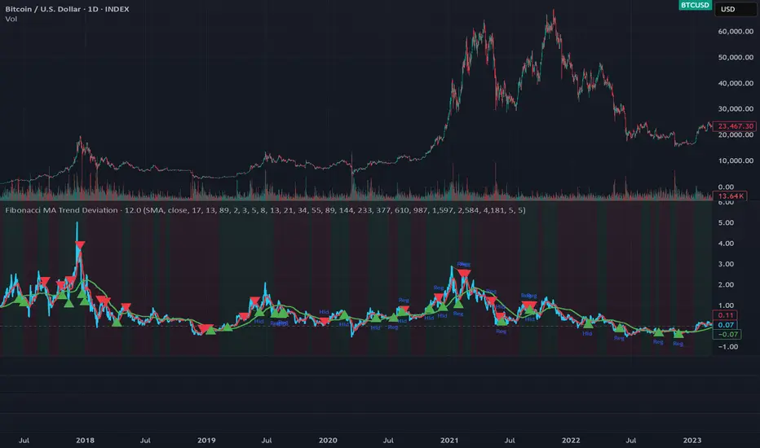Click the blue 0.07 indicator value tag

tap(725, 325)
